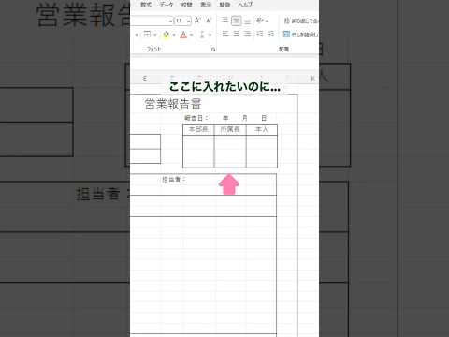The image size is (449, 337).
Task: Select the 本人 header cell
Action: 262,129
